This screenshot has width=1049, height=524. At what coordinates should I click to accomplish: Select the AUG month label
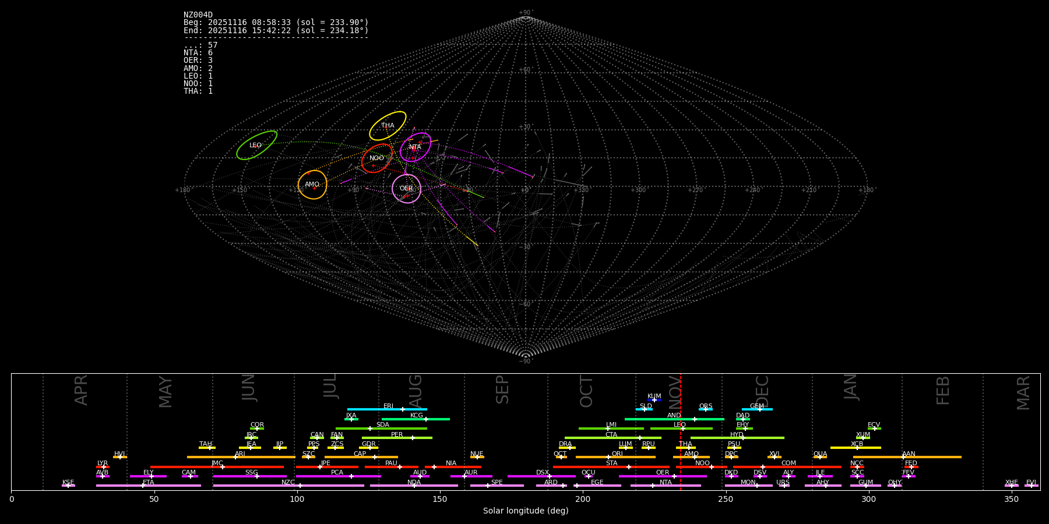point(416,392)
